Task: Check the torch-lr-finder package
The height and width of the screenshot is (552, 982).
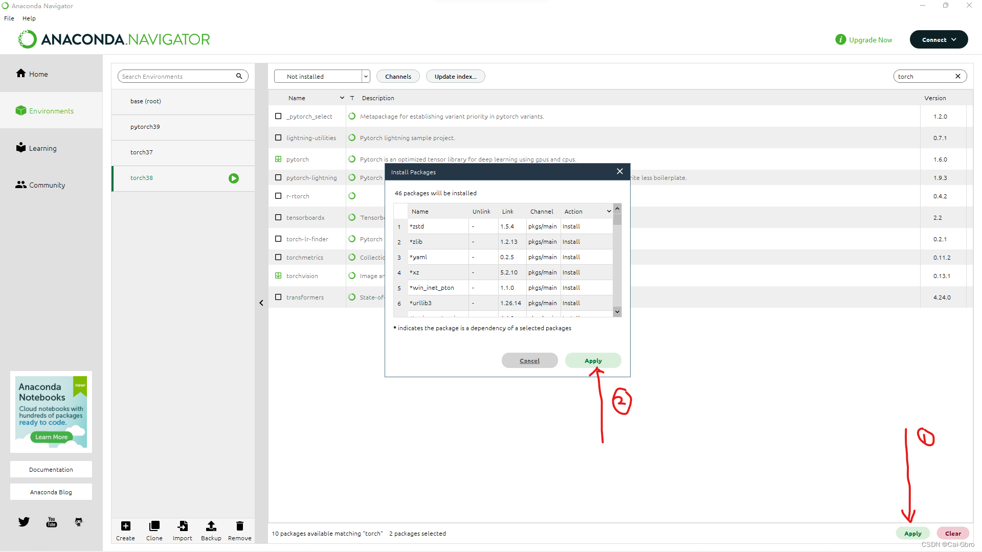Action: (x=278, y=239)
